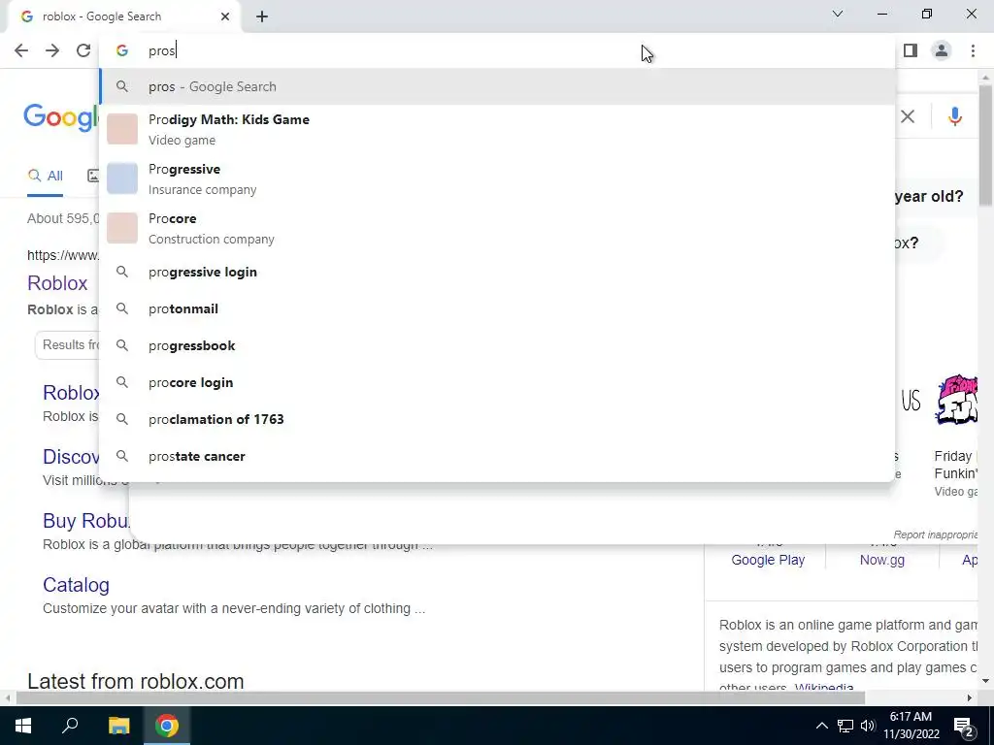Open the Buy Robux sitelink

click(x=85, y=521)
